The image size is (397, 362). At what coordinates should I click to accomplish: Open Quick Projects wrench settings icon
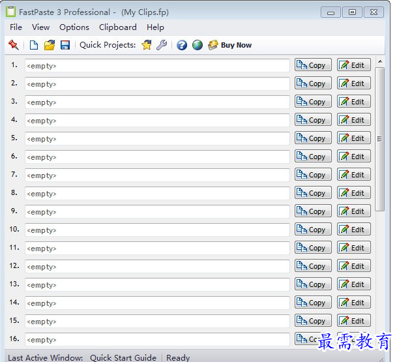162,45
